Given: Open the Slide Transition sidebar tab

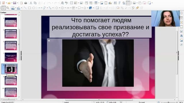Looking at the screenshot, I should tap(181, 22).
